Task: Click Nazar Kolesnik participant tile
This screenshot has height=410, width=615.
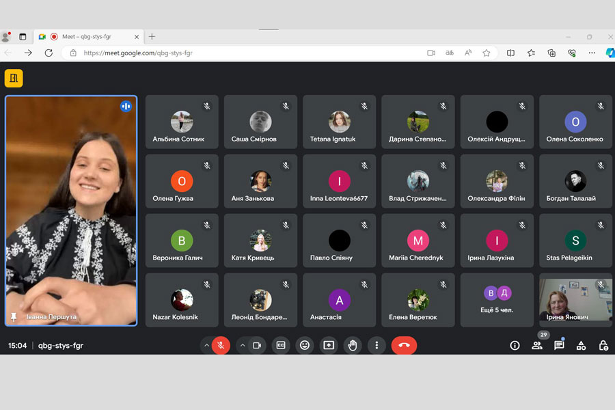Action: 182,300
